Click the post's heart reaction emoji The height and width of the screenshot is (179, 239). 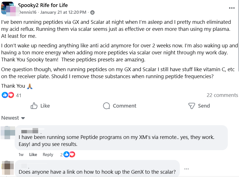point(11,95)
